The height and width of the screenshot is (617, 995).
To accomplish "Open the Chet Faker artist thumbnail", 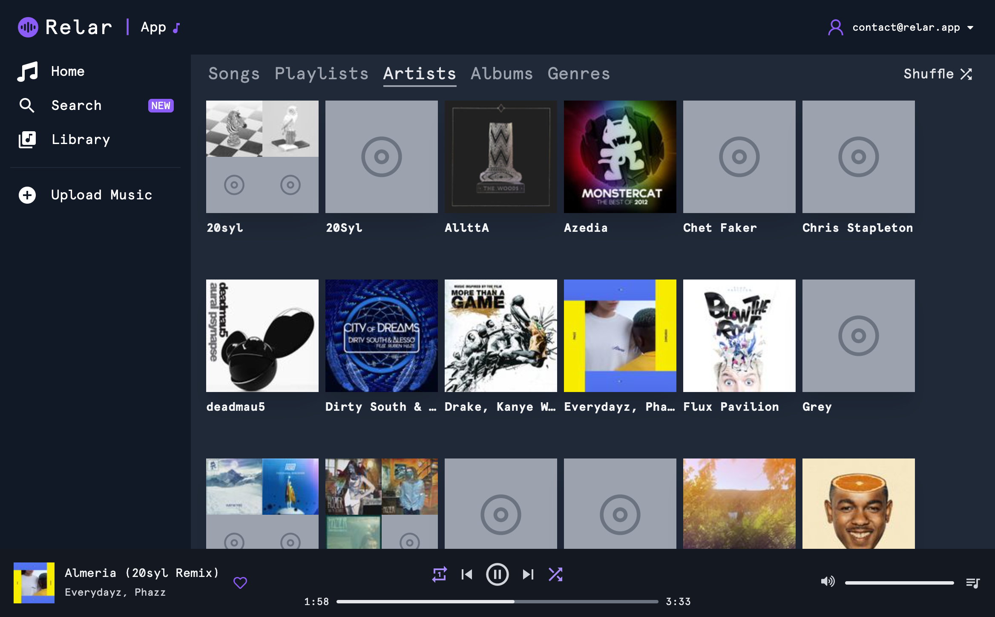I will (739, 157).
